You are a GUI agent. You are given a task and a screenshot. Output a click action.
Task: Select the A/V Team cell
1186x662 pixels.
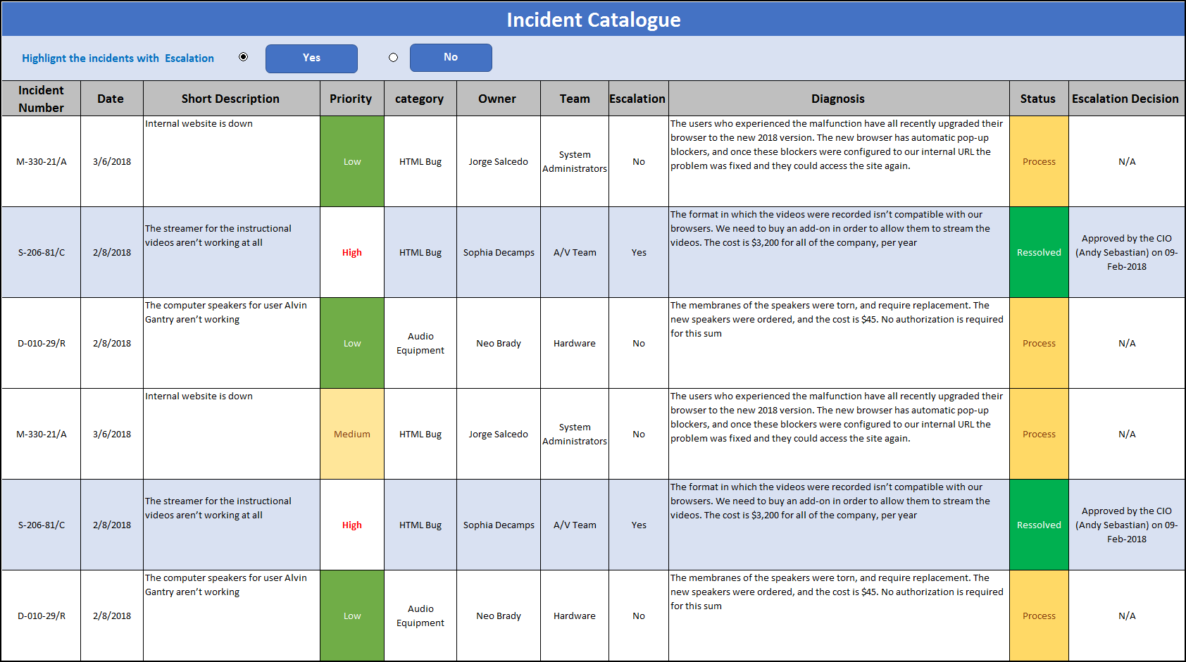tap(574, 252)
